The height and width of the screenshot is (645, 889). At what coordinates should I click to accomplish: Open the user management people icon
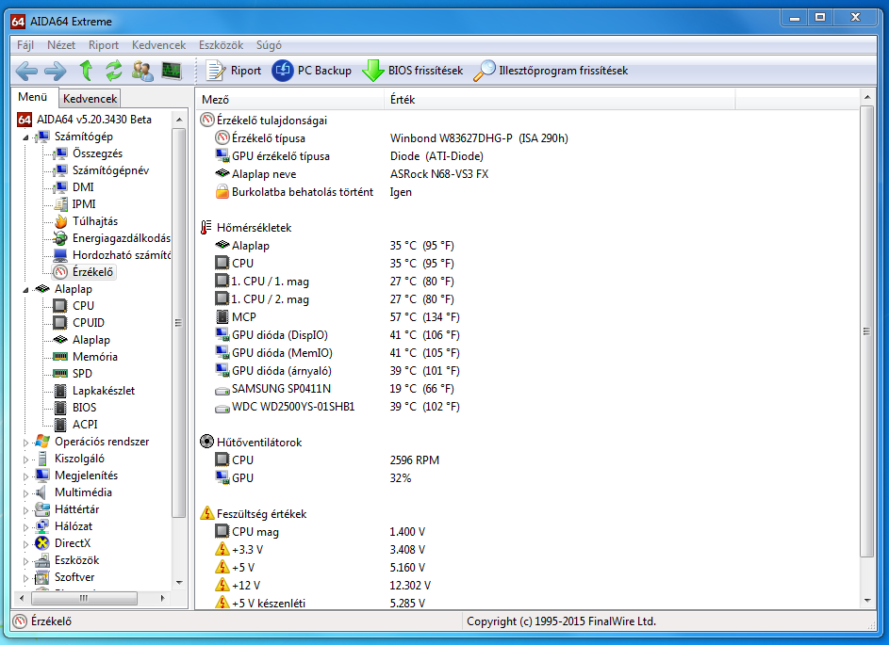coord(142,71)
